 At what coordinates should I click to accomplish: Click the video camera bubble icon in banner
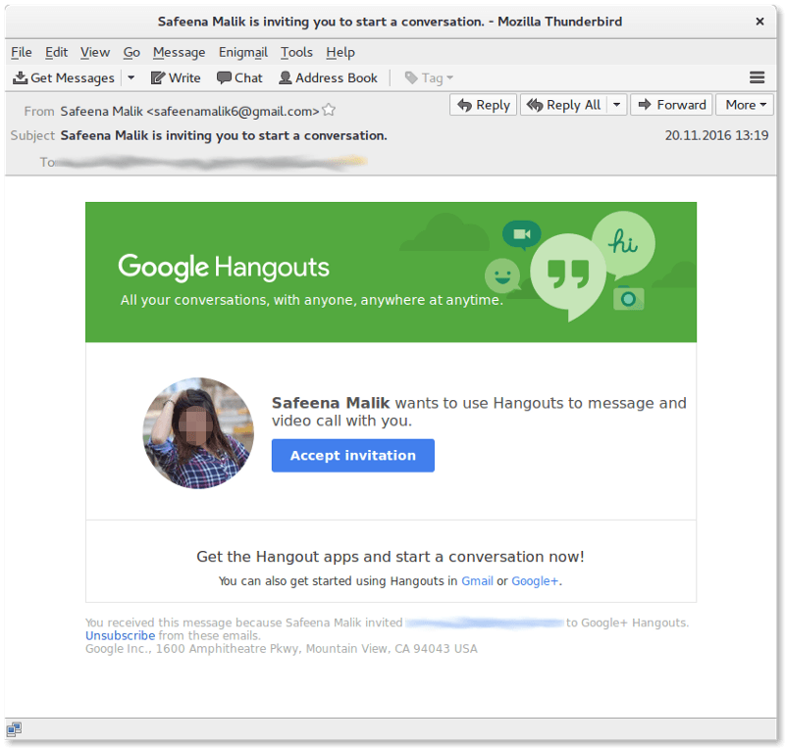[x=522, y=234]
